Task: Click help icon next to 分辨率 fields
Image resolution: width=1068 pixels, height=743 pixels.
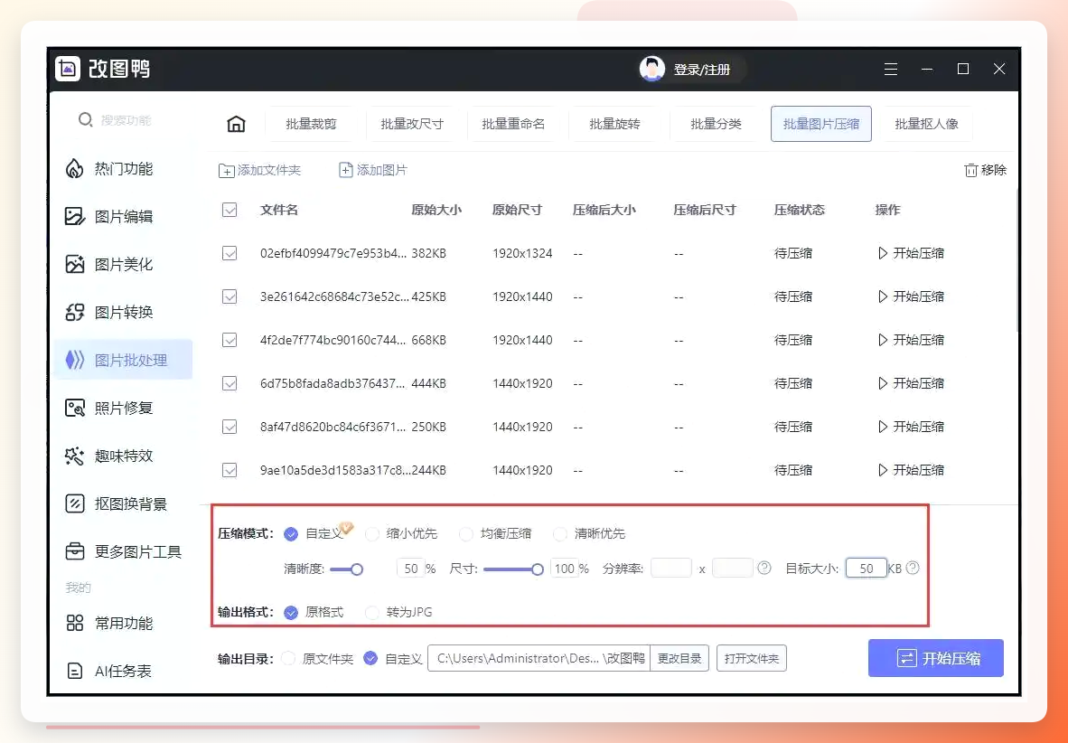Action: click(764, 568)
